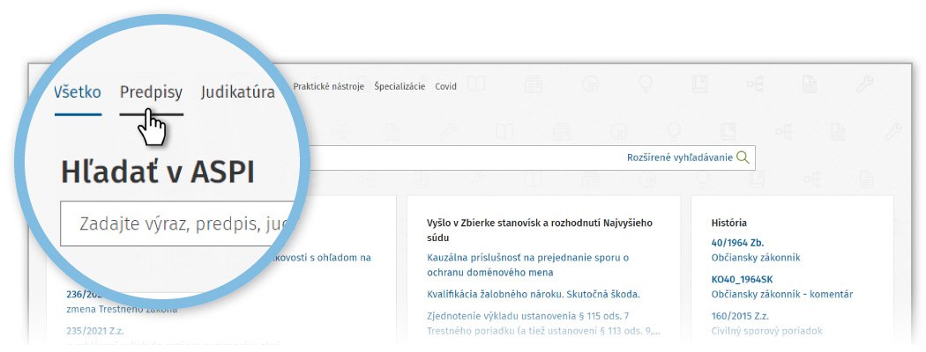Switch to the Všetko tab
926x352 pixels.
tap(77, 92)
